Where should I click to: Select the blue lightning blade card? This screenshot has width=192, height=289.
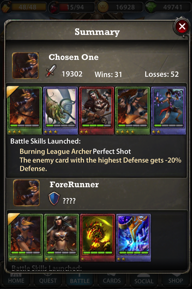133,238
